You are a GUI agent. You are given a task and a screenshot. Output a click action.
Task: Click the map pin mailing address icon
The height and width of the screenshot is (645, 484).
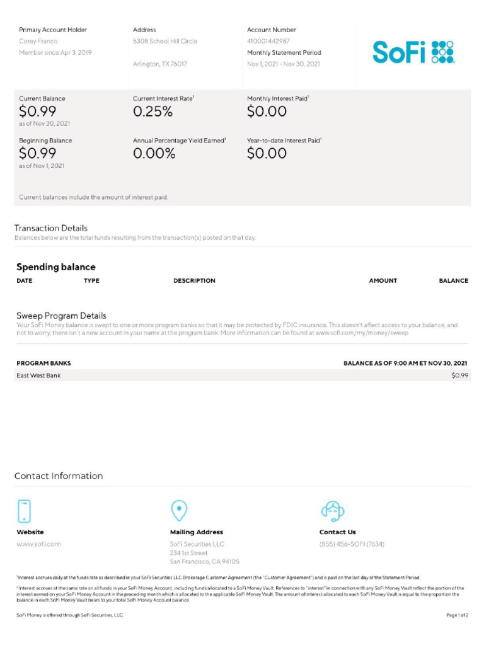pyautogui.click(x=179, y=510)
